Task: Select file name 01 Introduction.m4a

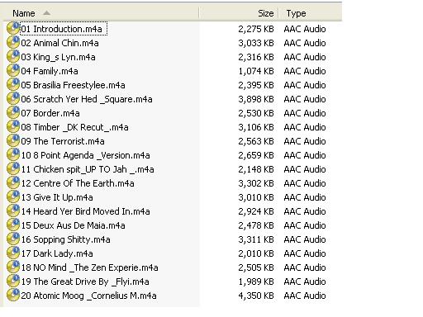Action: pyautogui.click(x=61, y=29)
